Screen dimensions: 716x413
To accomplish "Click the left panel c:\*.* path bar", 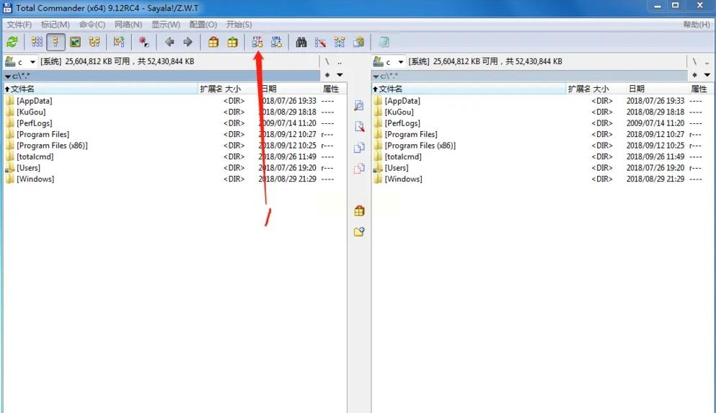I will [x=162, y=76].
